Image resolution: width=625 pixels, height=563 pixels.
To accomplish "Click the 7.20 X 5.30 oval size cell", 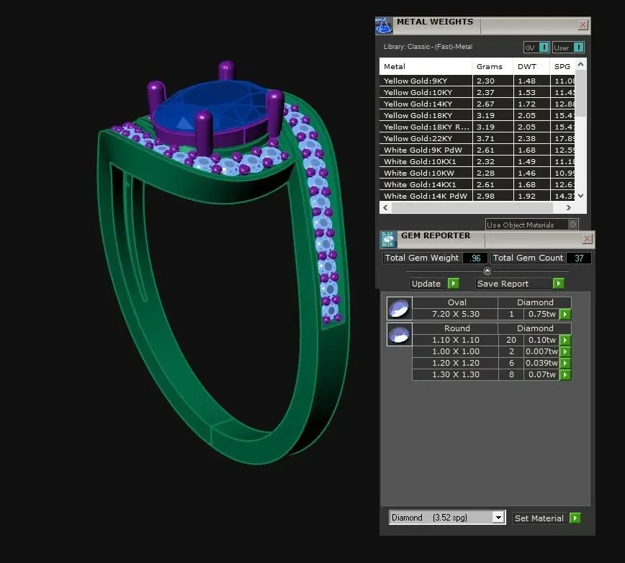I will (455, 314).
